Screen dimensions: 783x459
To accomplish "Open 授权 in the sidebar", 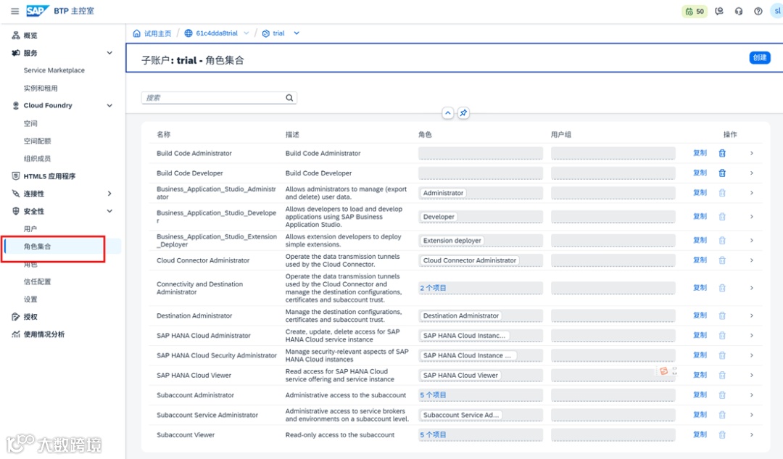I will click(x=30, y=317).
